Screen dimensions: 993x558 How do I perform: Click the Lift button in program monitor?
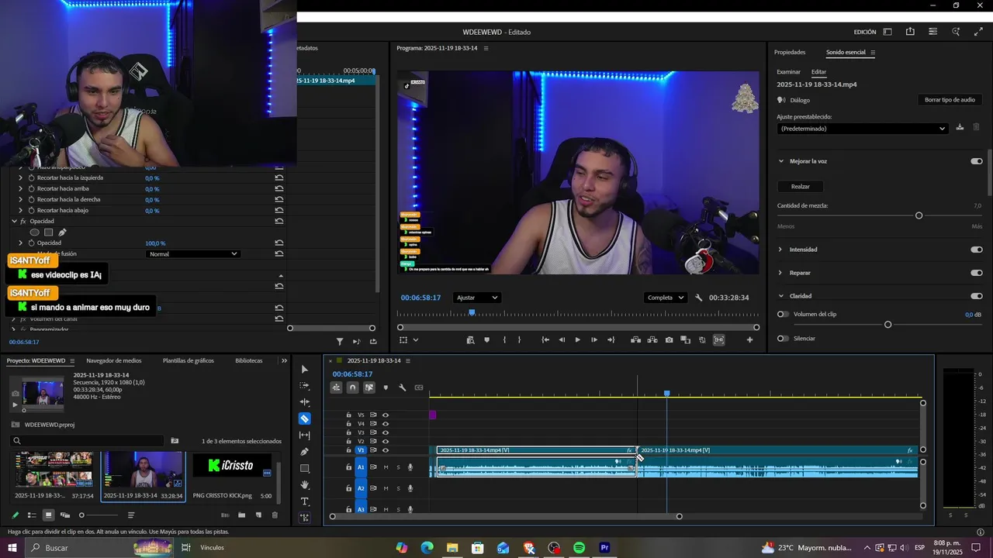[635, 340]
